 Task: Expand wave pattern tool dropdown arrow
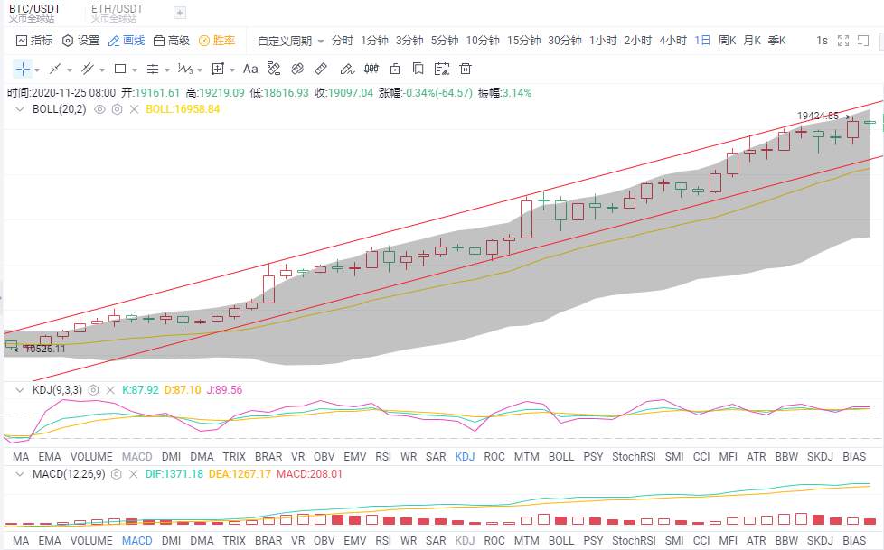pos(200,70)
